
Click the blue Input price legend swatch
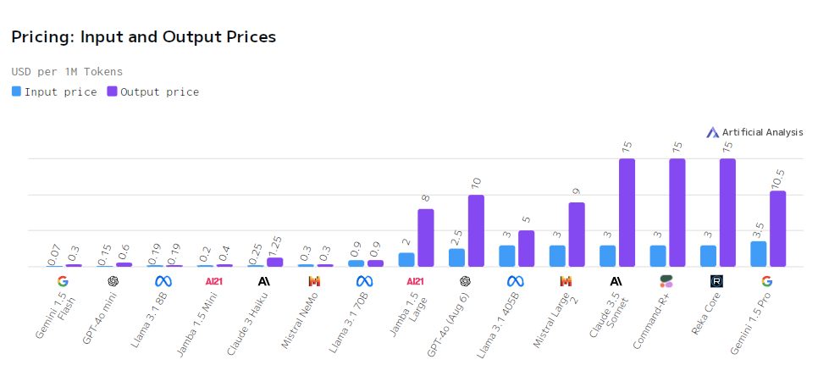(16, 91)
